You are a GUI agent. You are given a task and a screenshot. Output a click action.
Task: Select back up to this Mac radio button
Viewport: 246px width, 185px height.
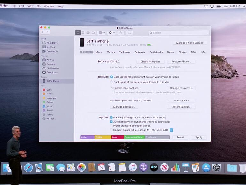tap(111, 82)
